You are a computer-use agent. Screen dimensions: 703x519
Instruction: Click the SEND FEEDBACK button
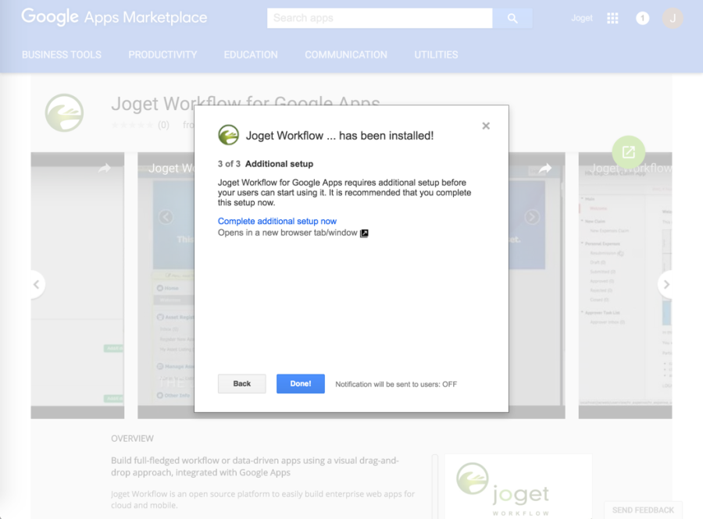point(643,510)
